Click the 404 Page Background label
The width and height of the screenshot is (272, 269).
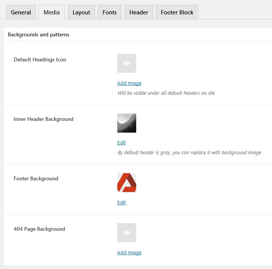pyautogui.click(x=39, y=229)
